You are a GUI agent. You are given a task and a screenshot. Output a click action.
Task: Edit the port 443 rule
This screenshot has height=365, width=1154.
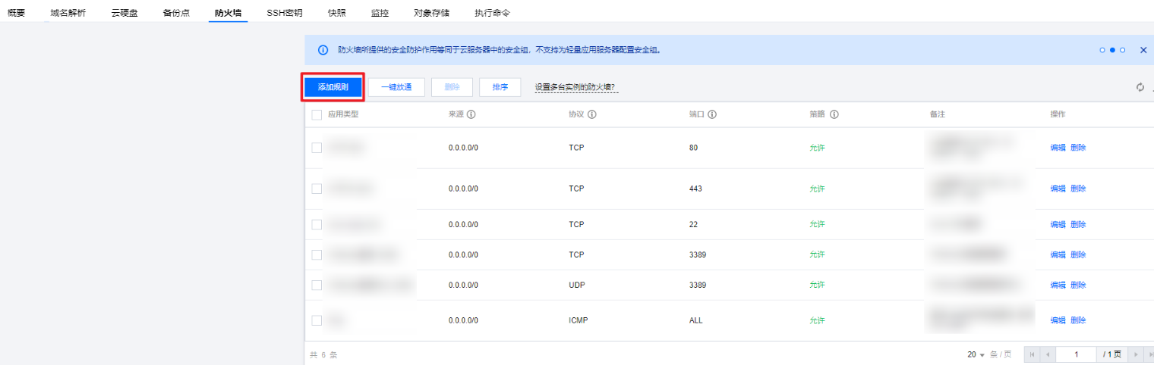click(1058, 189)
